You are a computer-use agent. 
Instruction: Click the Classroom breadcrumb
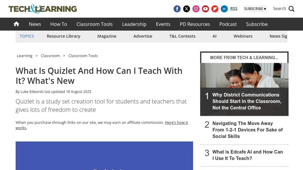[50, 56]
